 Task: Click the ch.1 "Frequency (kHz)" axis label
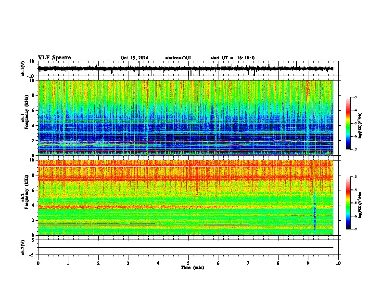click(26, 112)
